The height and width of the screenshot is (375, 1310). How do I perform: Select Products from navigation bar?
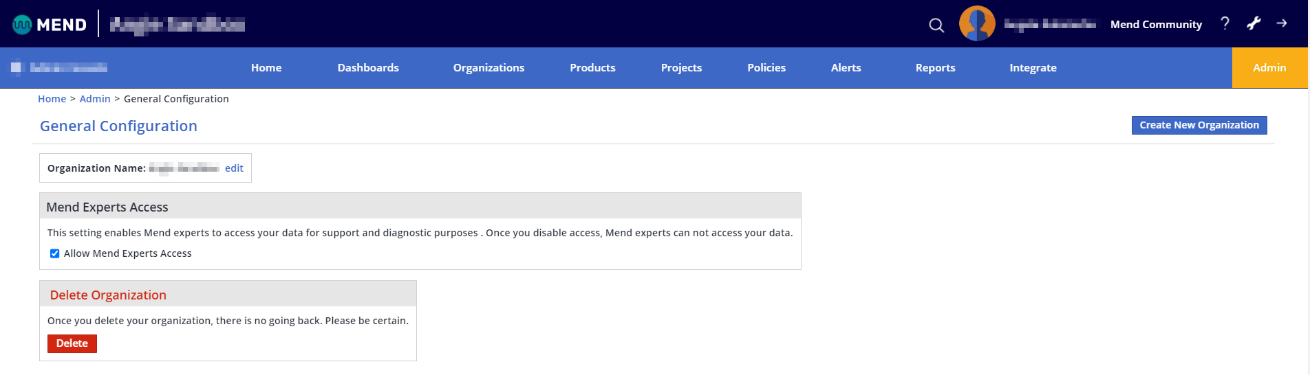click(592, 68)
